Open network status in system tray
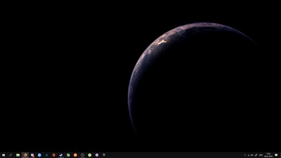 (249, 155)
